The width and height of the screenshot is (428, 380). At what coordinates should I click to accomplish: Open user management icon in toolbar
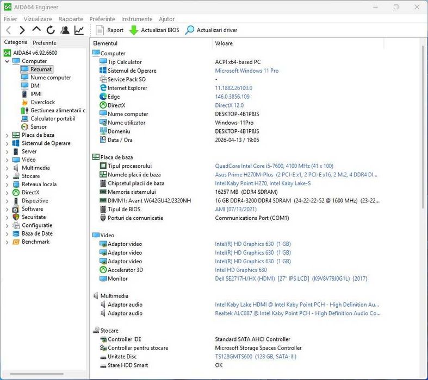(65, 30)
